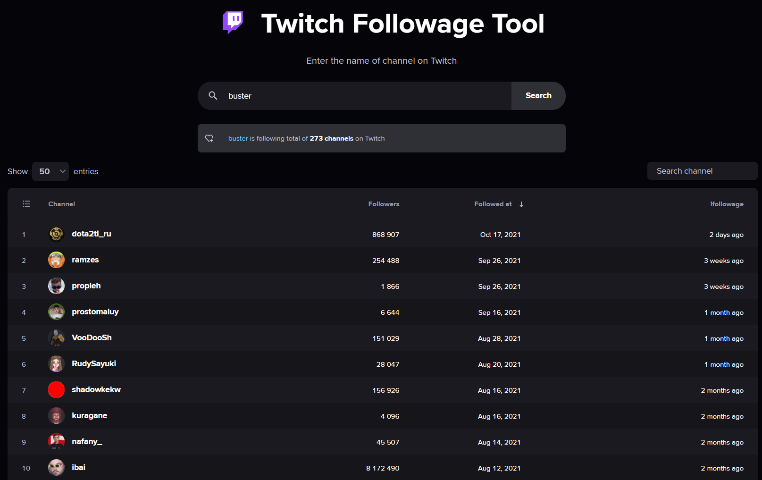Click the heart icon beside follow total
This screenshot has height=480, width=762.
click(x=209, y=138)
